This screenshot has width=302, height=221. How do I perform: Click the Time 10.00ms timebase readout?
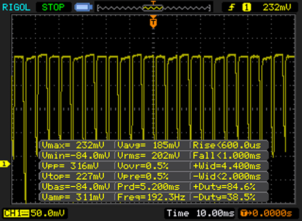tap(200, 213)
